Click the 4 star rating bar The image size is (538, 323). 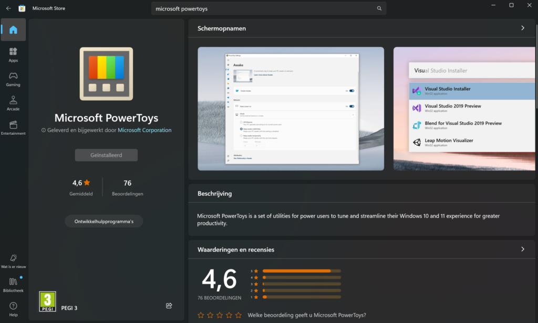coord(302,277)
